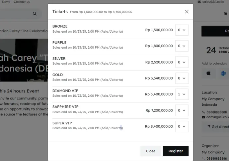This screenshot has width=229, height=161.
Task: Add event to Apple calendar
Action: [x=208, y=73]
